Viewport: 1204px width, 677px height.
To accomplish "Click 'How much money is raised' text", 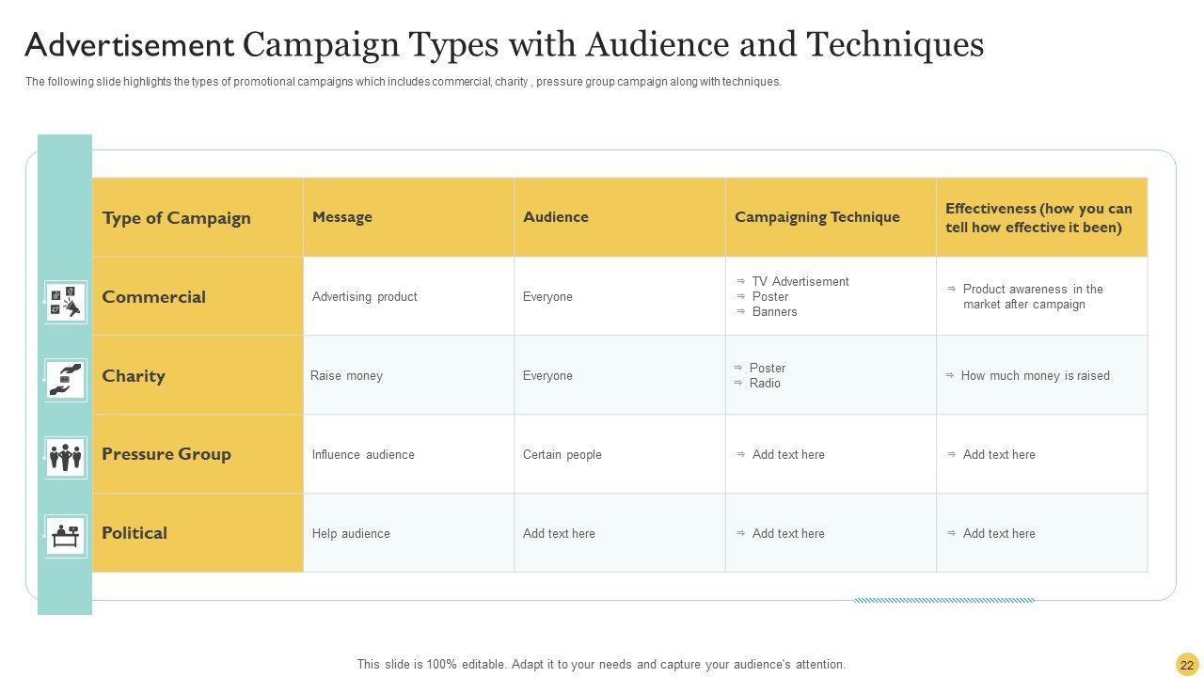I will (1036, 376).
